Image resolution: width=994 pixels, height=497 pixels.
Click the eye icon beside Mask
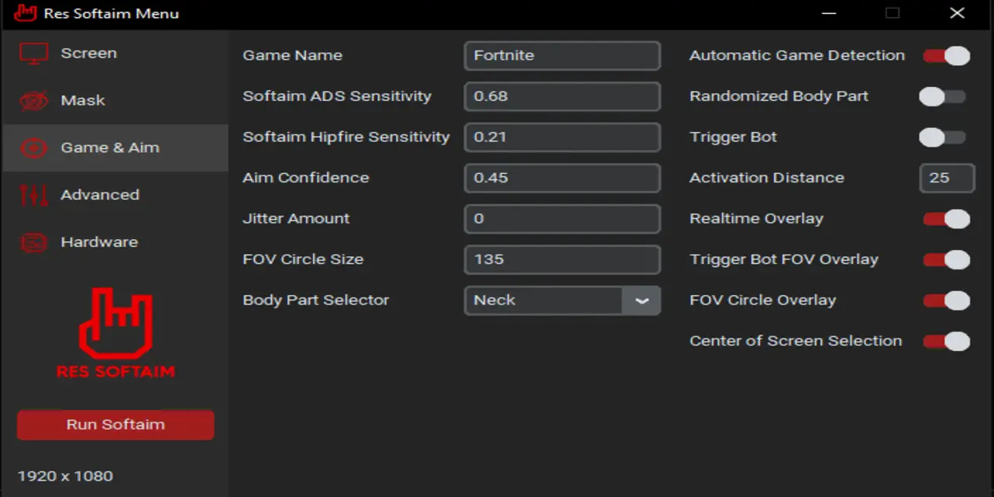tap(33, 100)
